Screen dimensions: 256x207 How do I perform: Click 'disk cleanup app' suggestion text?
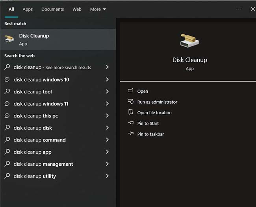[x=32, y=152]
